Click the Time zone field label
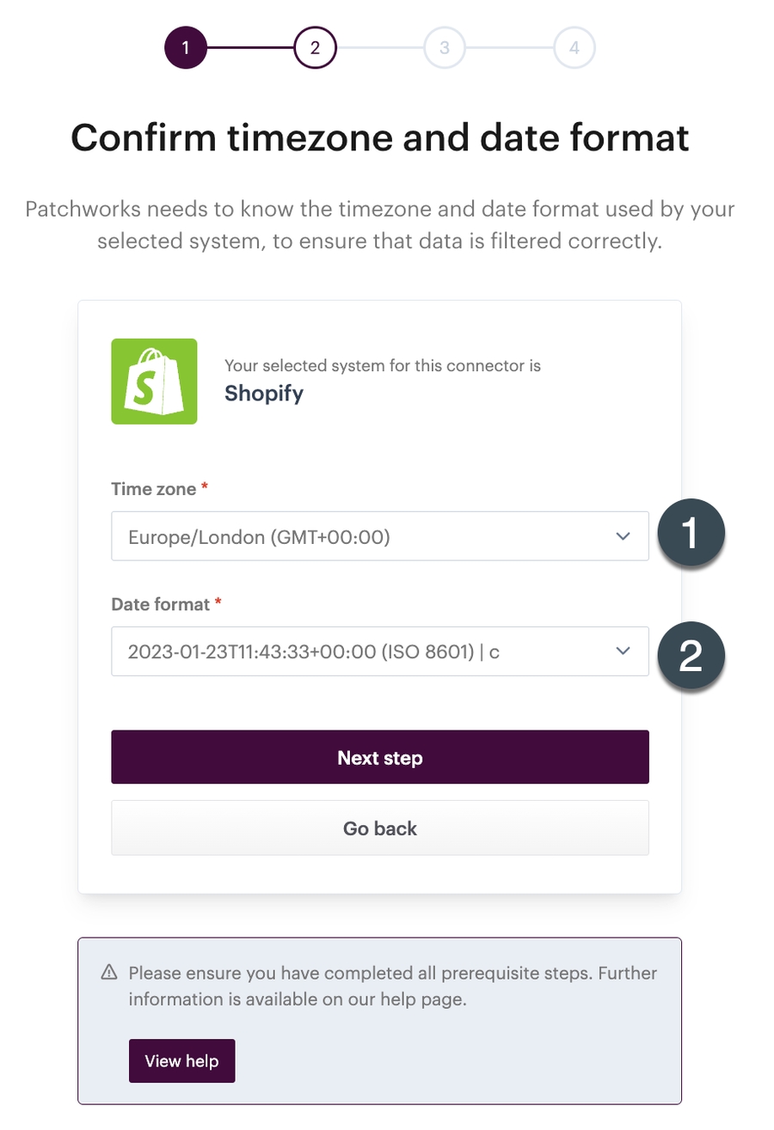 coord(153,489)
